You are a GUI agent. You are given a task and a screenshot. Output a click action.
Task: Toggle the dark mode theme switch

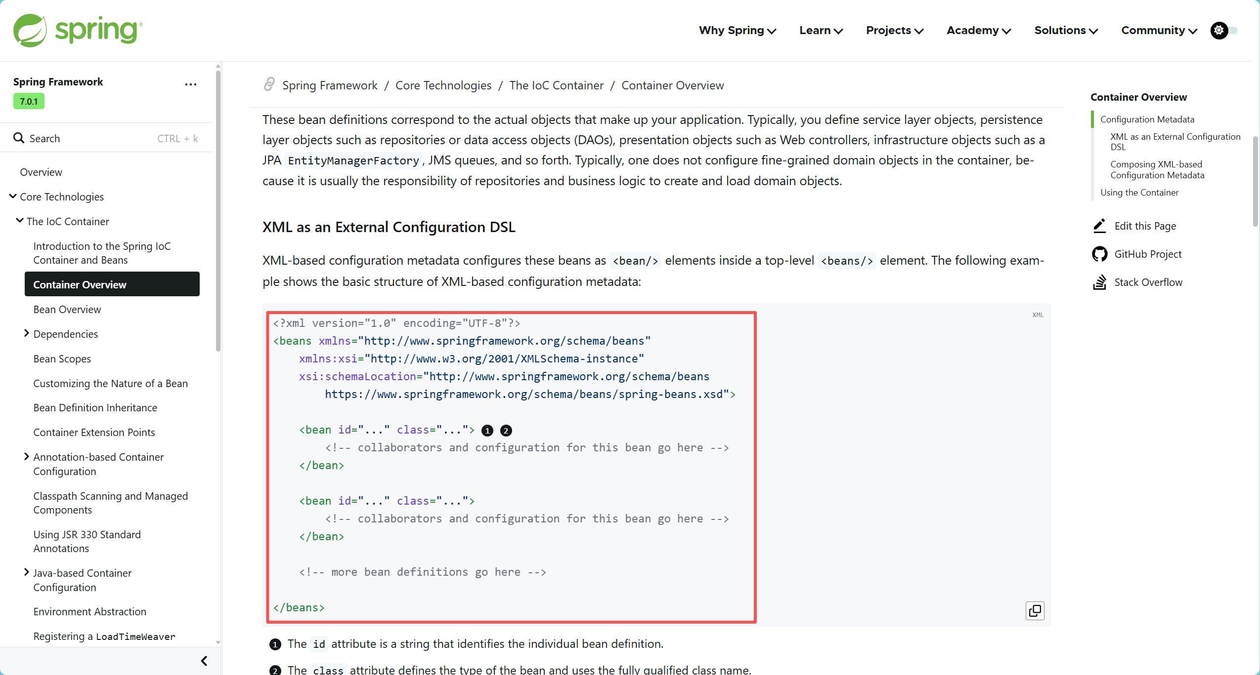coord(1224,31)
